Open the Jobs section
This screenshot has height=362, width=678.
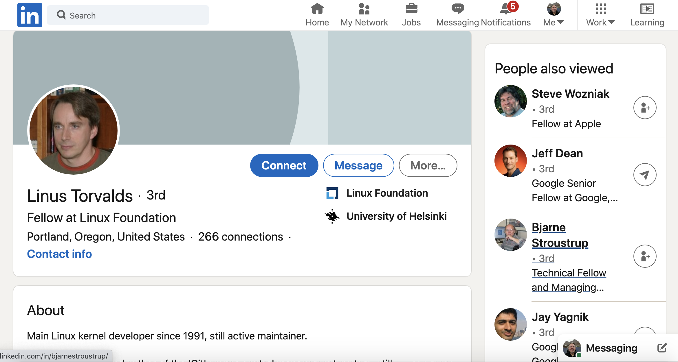pos(411,15)
